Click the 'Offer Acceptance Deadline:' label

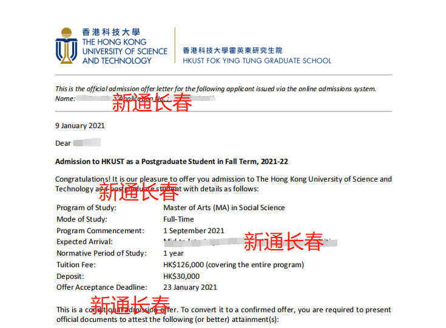tap(102, 287)
